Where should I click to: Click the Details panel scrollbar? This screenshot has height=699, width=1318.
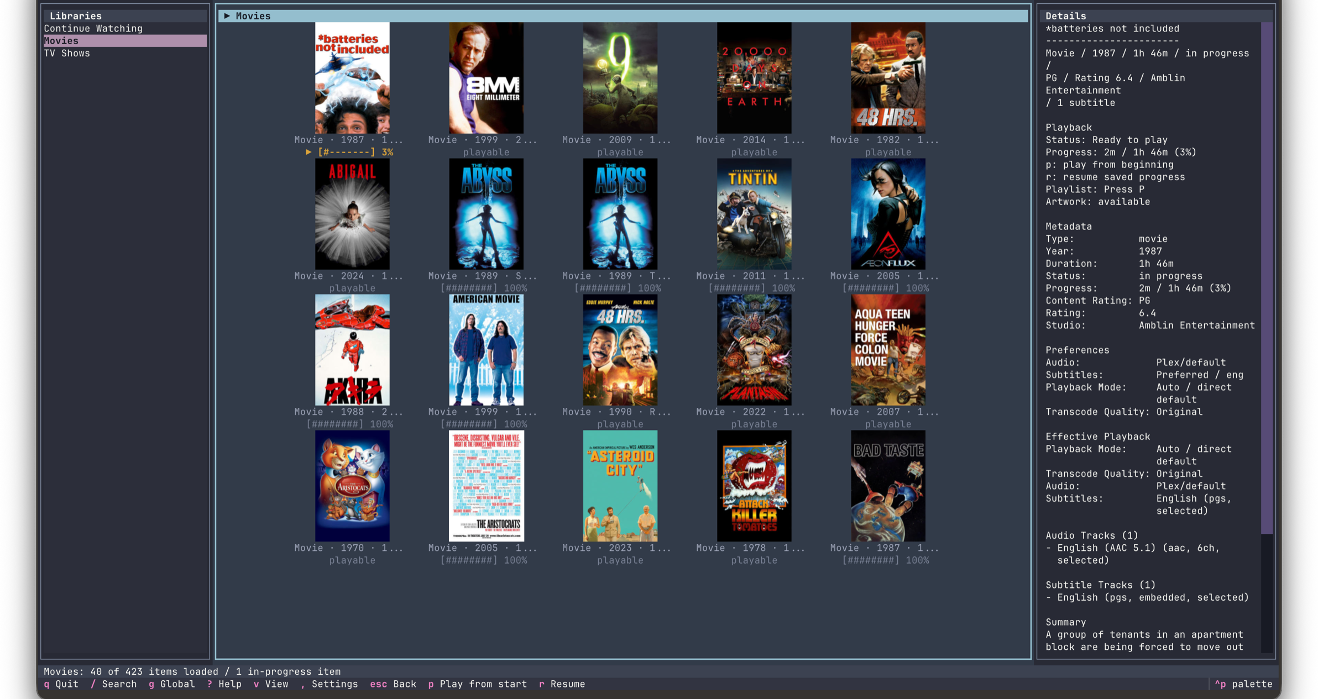click(x=1267, y=278)
